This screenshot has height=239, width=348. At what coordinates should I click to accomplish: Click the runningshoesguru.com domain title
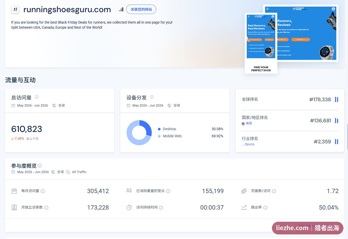pyautogui.click(x=67, y=10)
